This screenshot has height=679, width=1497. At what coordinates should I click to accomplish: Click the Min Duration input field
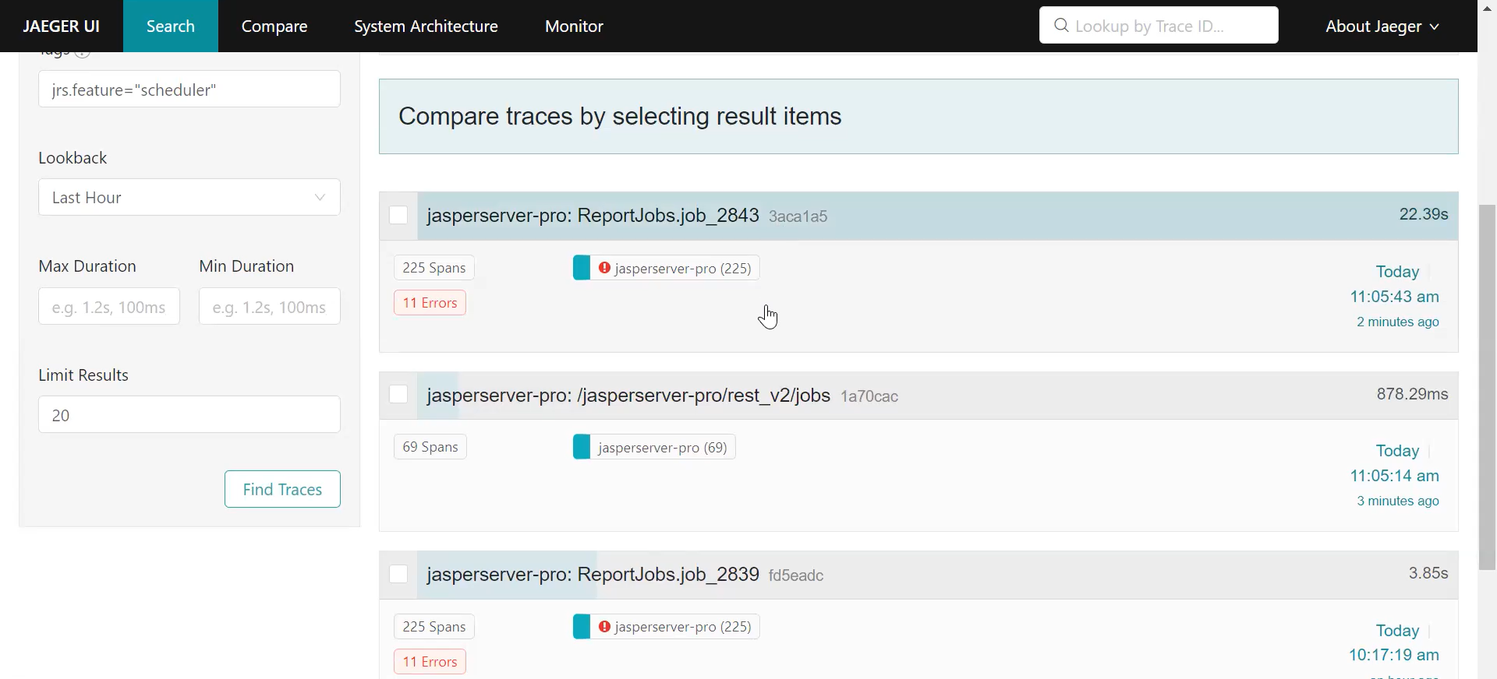(270, 306)
